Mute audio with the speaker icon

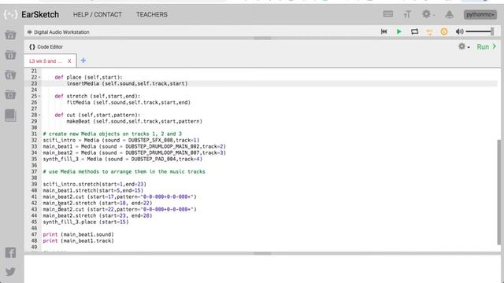click(459, 31)
